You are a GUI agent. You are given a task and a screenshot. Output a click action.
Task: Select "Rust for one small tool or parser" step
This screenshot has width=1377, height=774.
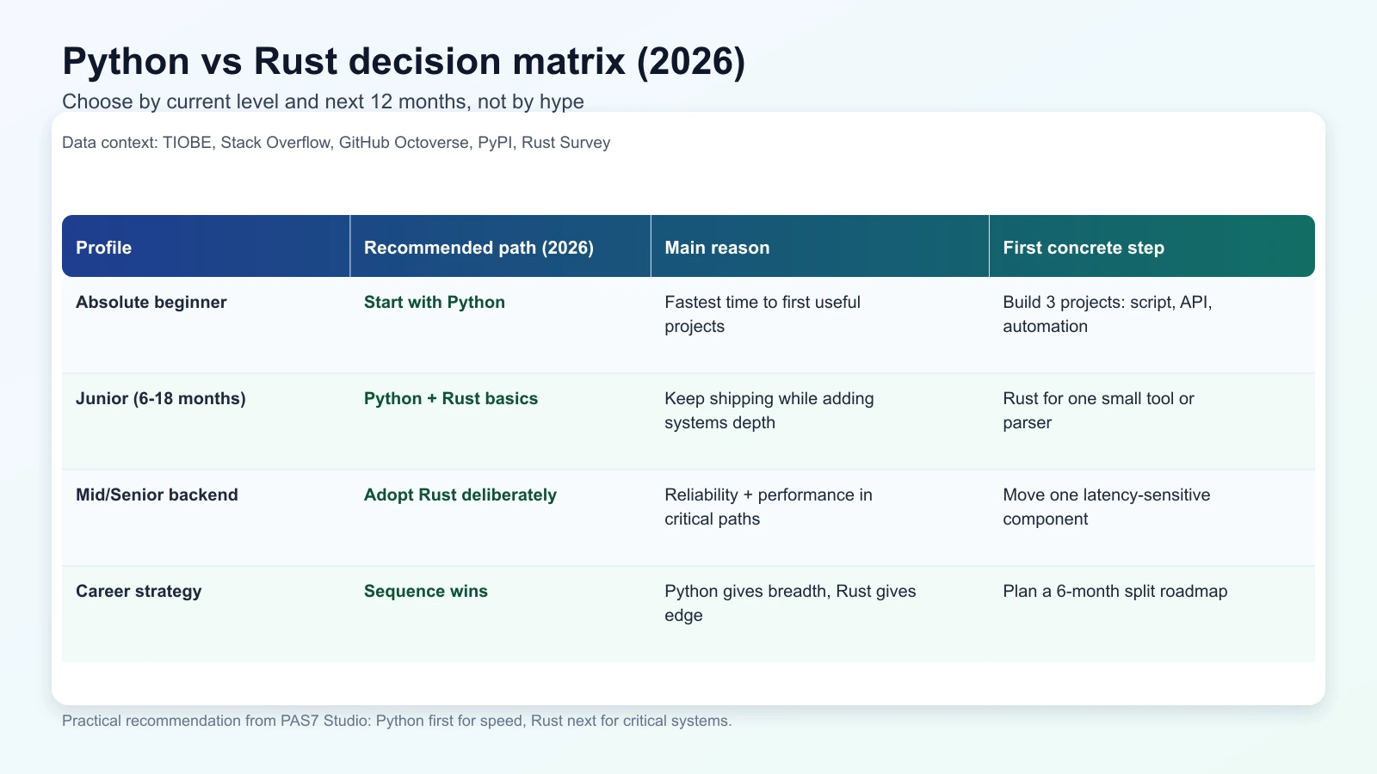1098,410
